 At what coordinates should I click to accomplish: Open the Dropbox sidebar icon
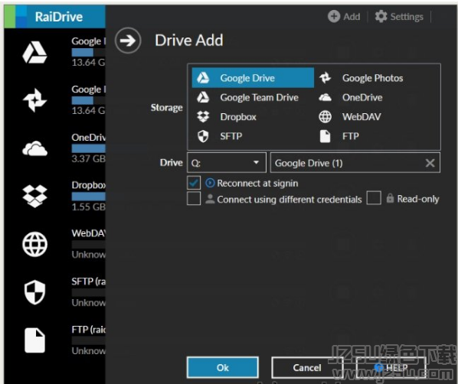34,197
